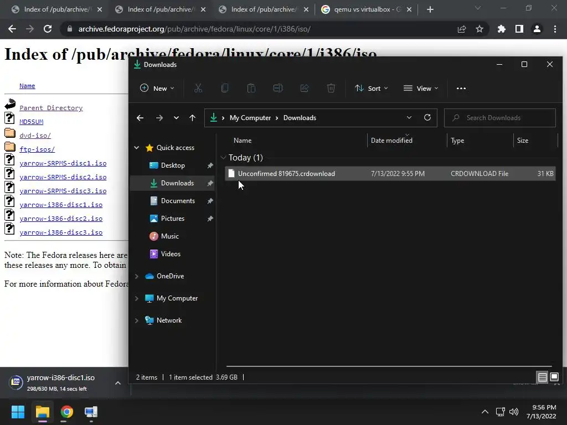Go up one folder level in Explorer
This screenshot has width=567, height=425.
tap(192, 118)
